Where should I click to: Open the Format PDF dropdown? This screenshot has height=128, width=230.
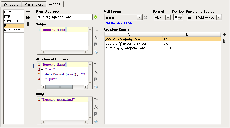pyautogui.click(x=168, y=18)
